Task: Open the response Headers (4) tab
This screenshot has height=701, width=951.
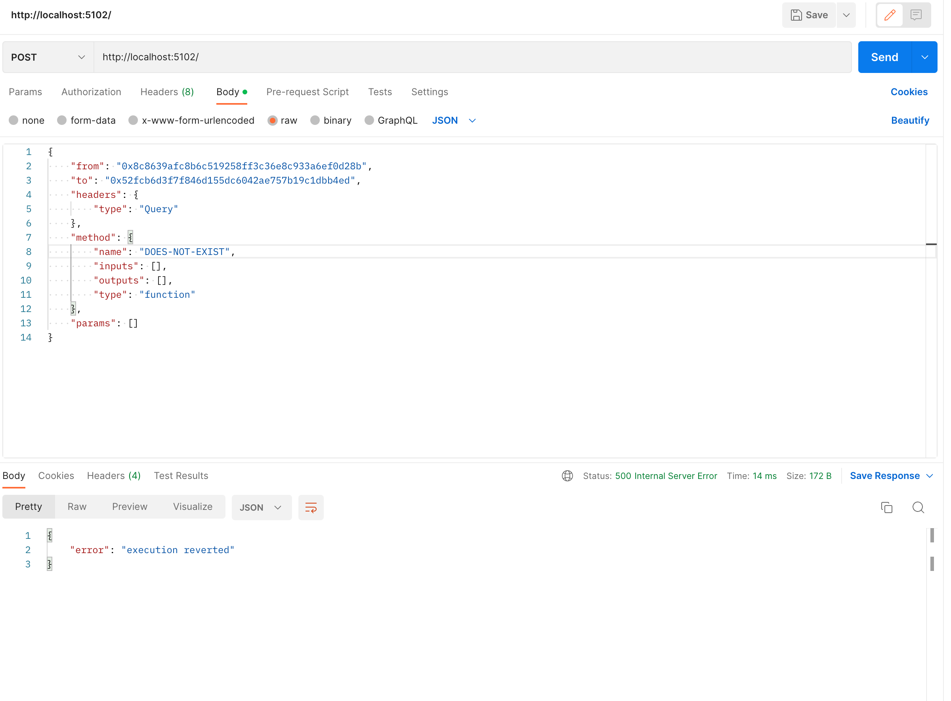Action: [113, 476]
